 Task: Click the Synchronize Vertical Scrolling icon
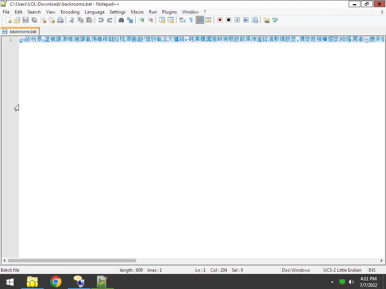point(162,20)
